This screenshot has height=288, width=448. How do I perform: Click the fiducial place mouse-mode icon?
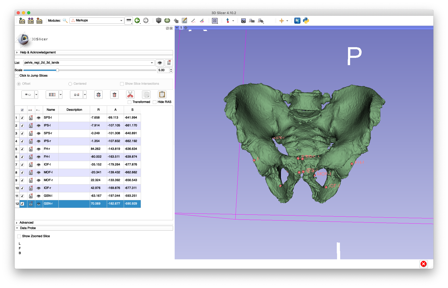tap(228, 21)
